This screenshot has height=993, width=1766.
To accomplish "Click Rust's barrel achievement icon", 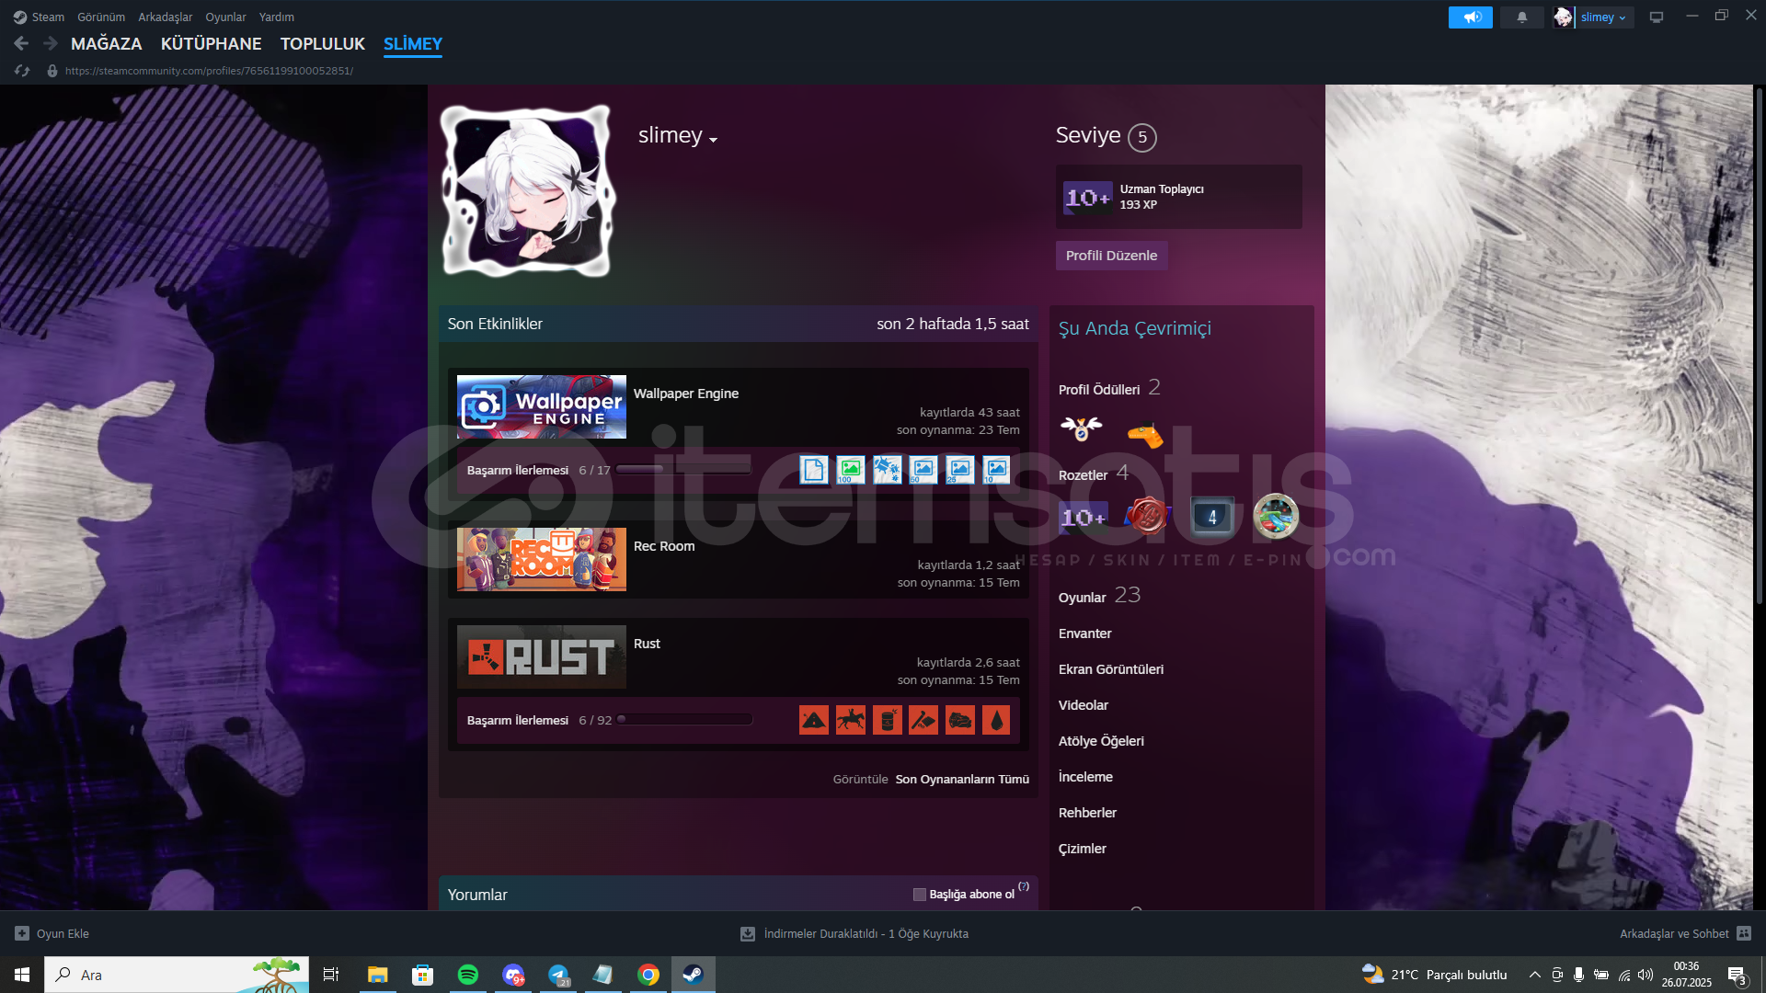I will 887,720.
